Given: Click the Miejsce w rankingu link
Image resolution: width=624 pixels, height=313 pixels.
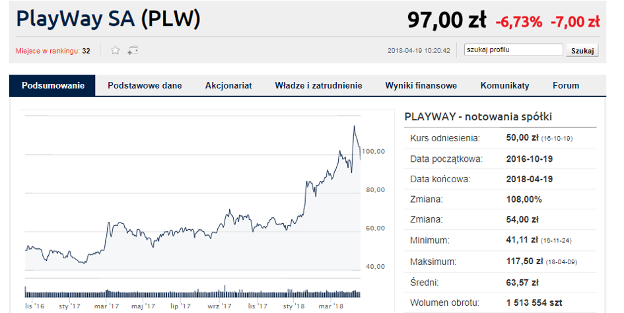Looking at the screenshot, I should [x=48, y=51].
